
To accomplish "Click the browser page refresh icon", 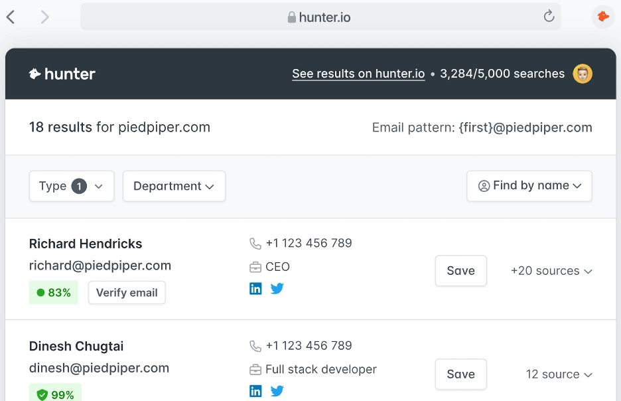I will click(549, 16).
